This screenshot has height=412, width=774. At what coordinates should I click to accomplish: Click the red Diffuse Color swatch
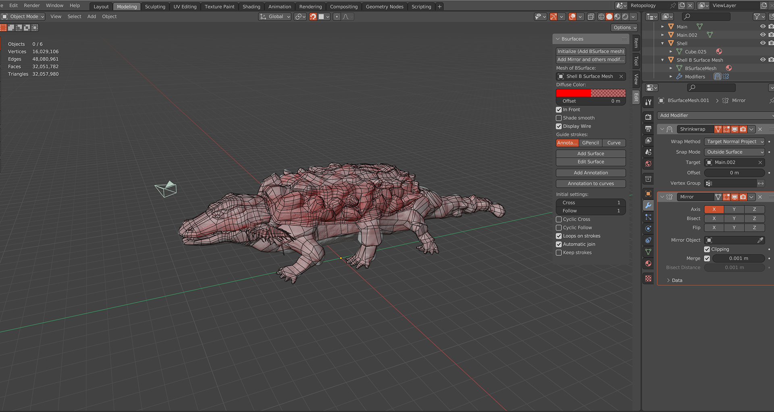591,93
